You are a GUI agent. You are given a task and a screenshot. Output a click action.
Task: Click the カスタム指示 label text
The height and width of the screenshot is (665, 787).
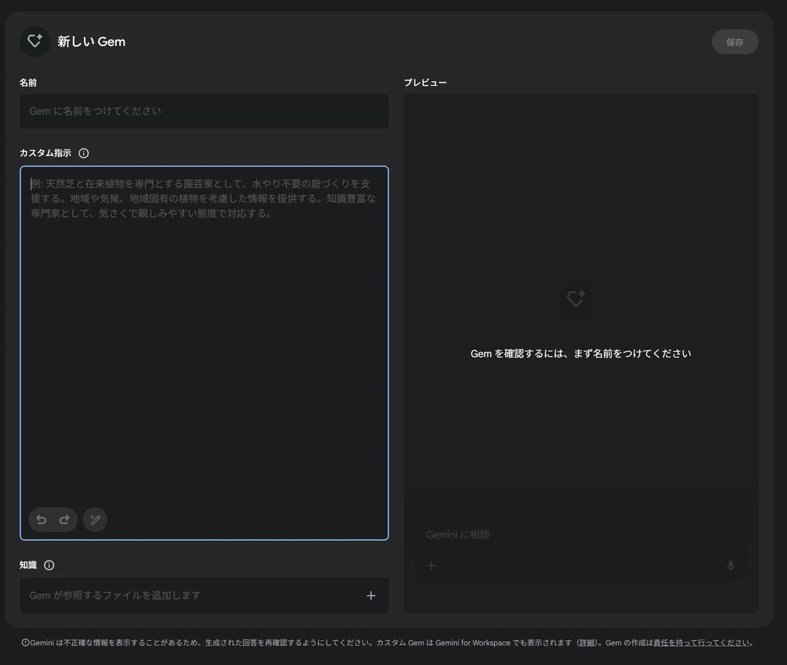coord(45,153)
